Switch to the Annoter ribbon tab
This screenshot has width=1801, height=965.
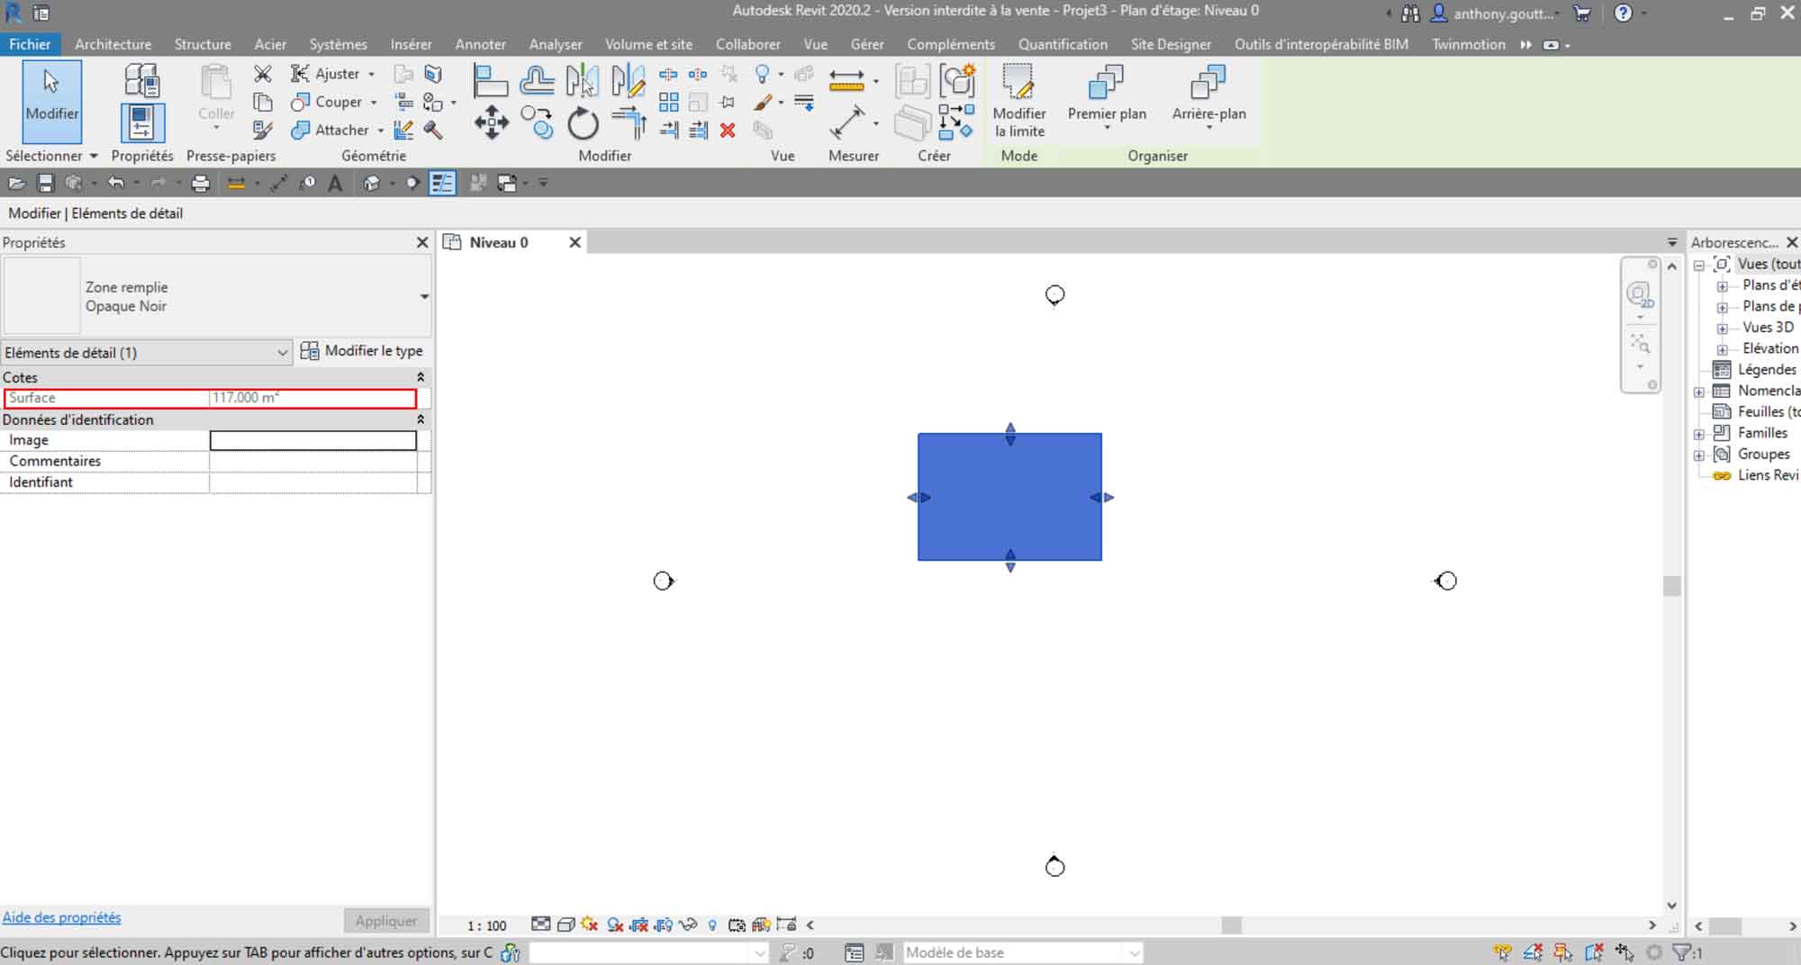tap(480, 44)
